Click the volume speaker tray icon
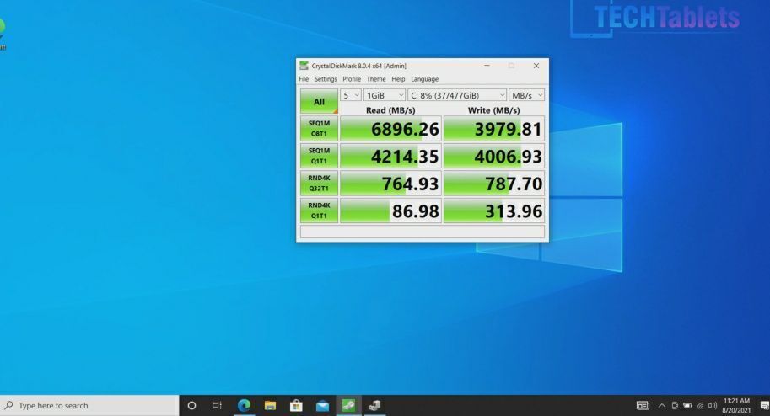This screenshot has width=770, height=416. (713, 405)
